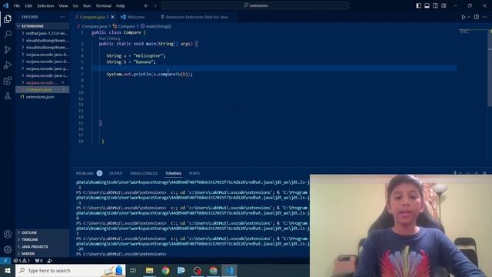
Task: Open the Terminal menu
Action: (104, 5)
